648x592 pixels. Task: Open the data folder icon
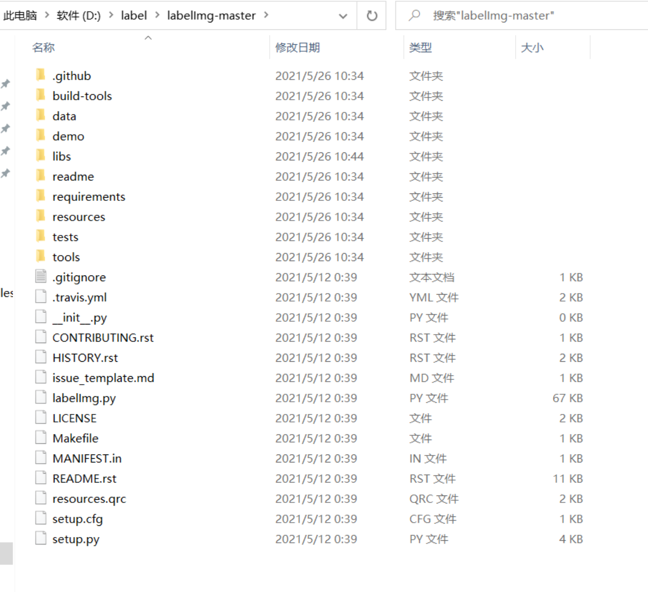(41, 115)
